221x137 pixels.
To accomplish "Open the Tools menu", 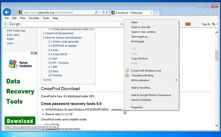I will [x=46, y=18].
